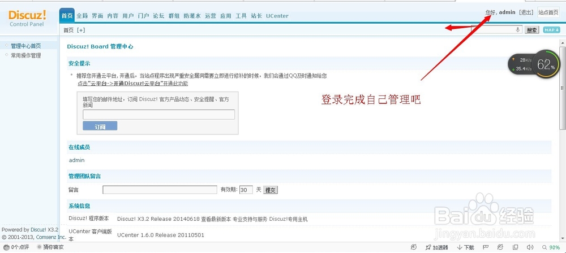Click the 留言 message input field
Screen dimensions: 566x253
[160, 190]
